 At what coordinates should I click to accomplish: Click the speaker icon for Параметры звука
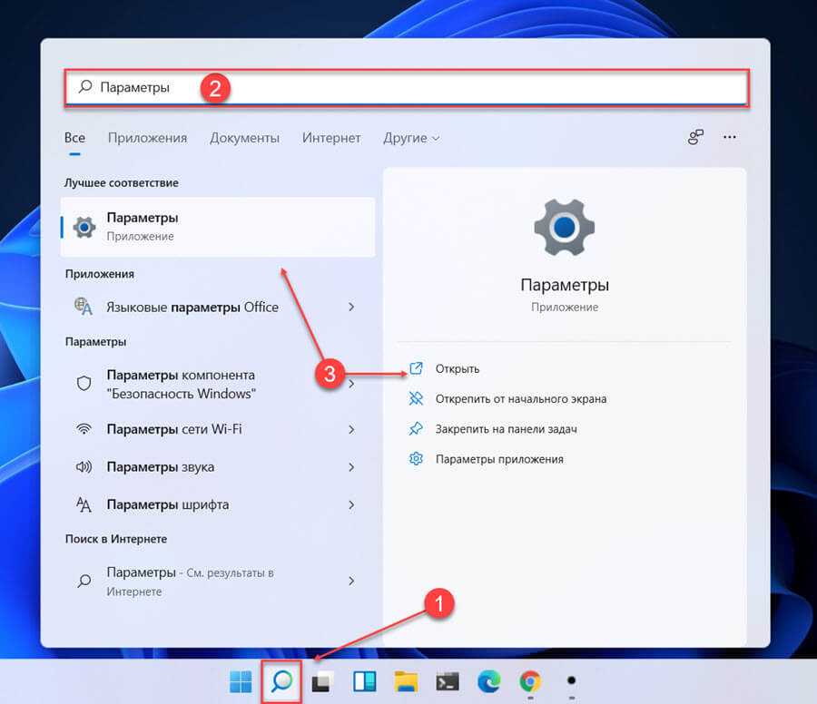tap(84, 466)
